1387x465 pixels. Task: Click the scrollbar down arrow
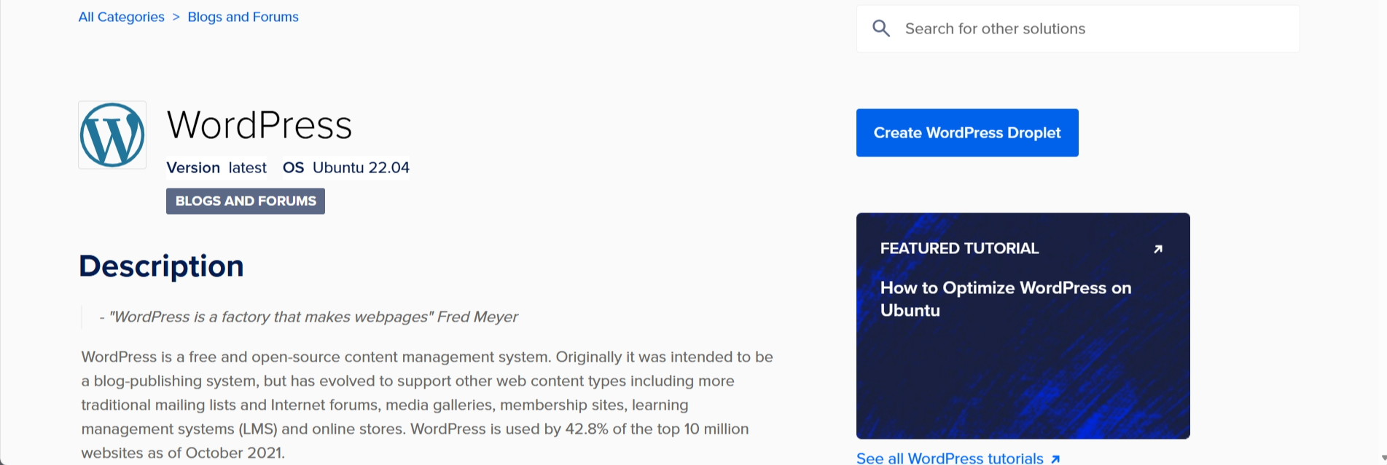[1383, 458]
